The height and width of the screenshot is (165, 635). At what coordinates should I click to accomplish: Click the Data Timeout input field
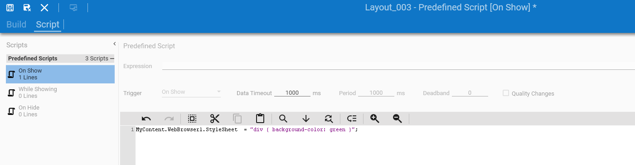292,93
